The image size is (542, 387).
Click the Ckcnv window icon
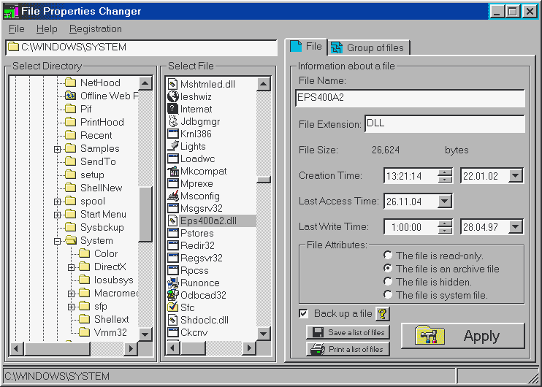172,332
